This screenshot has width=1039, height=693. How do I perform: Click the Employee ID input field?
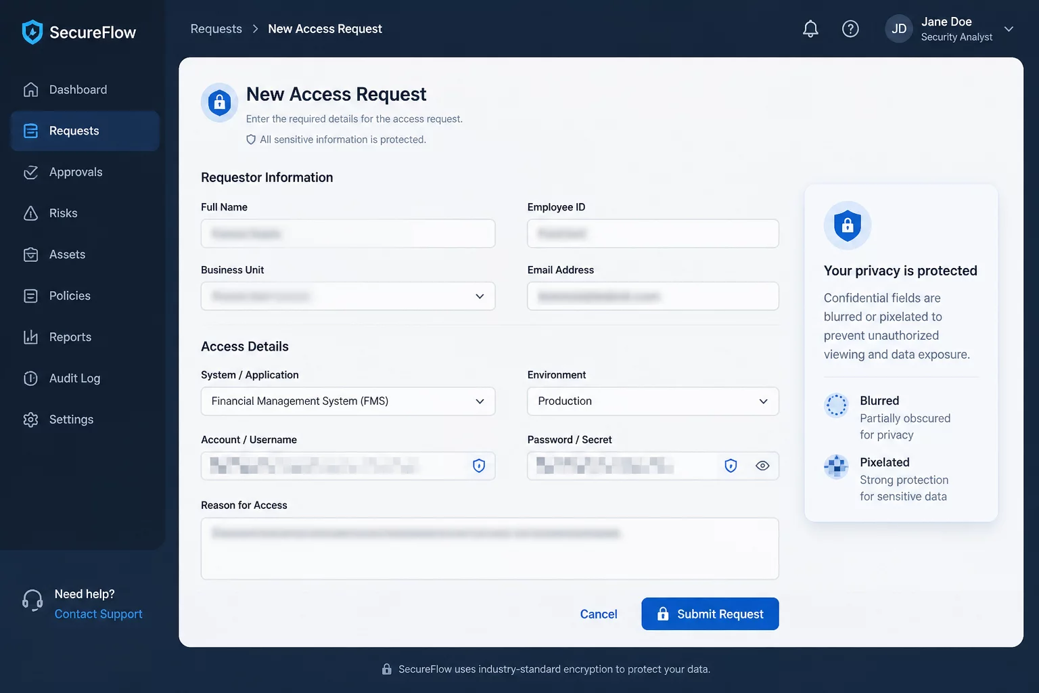[653, 233]
